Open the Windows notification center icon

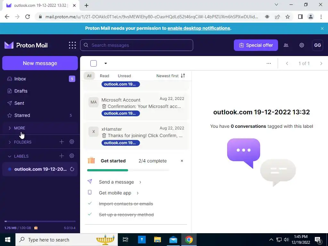tap(318, 240)
